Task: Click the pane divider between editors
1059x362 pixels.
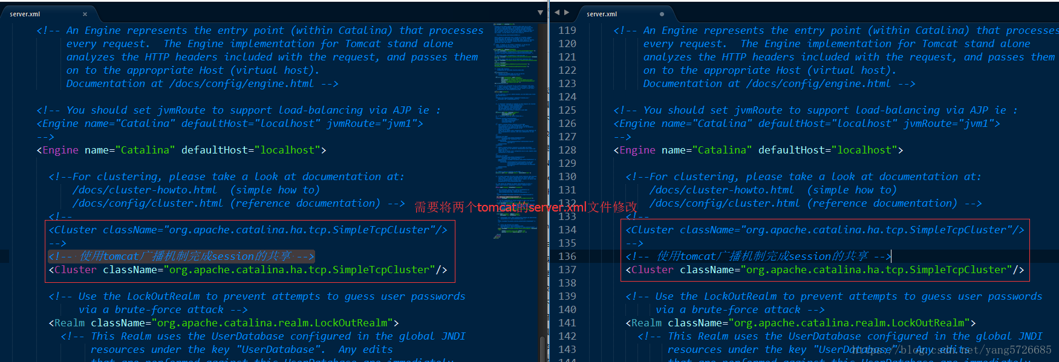Action: [549, 181]
